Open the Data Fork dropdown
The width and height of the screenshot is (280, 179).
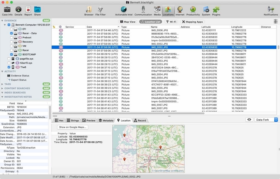coord(266,120)
